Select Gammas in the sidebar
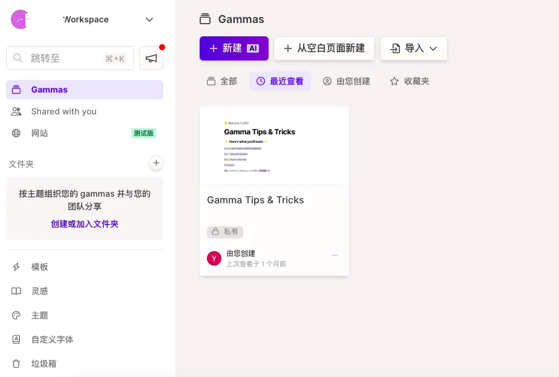 coord(85,90)
